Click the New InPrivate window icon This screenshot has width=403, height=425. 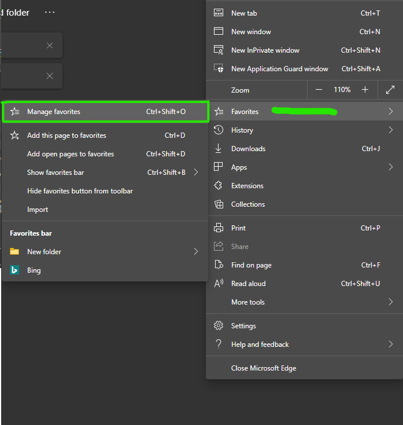point(219,50)
